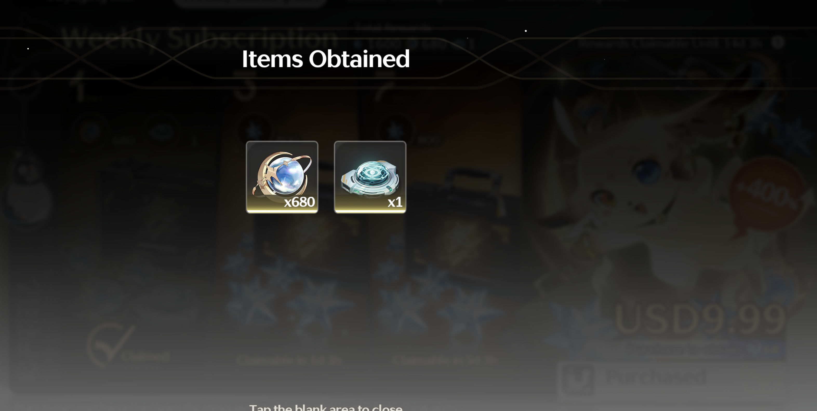The width and height of the screenshot is (817, 411).
Task: Click the Claimed checkmark icon
Action: pyautogui.click(x=110, y=345)
